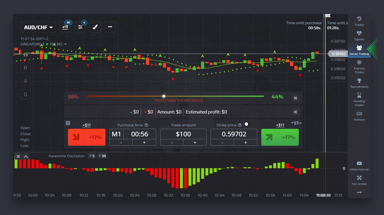
Task: Click the red down trade button
Action: (x=87, y=137)
